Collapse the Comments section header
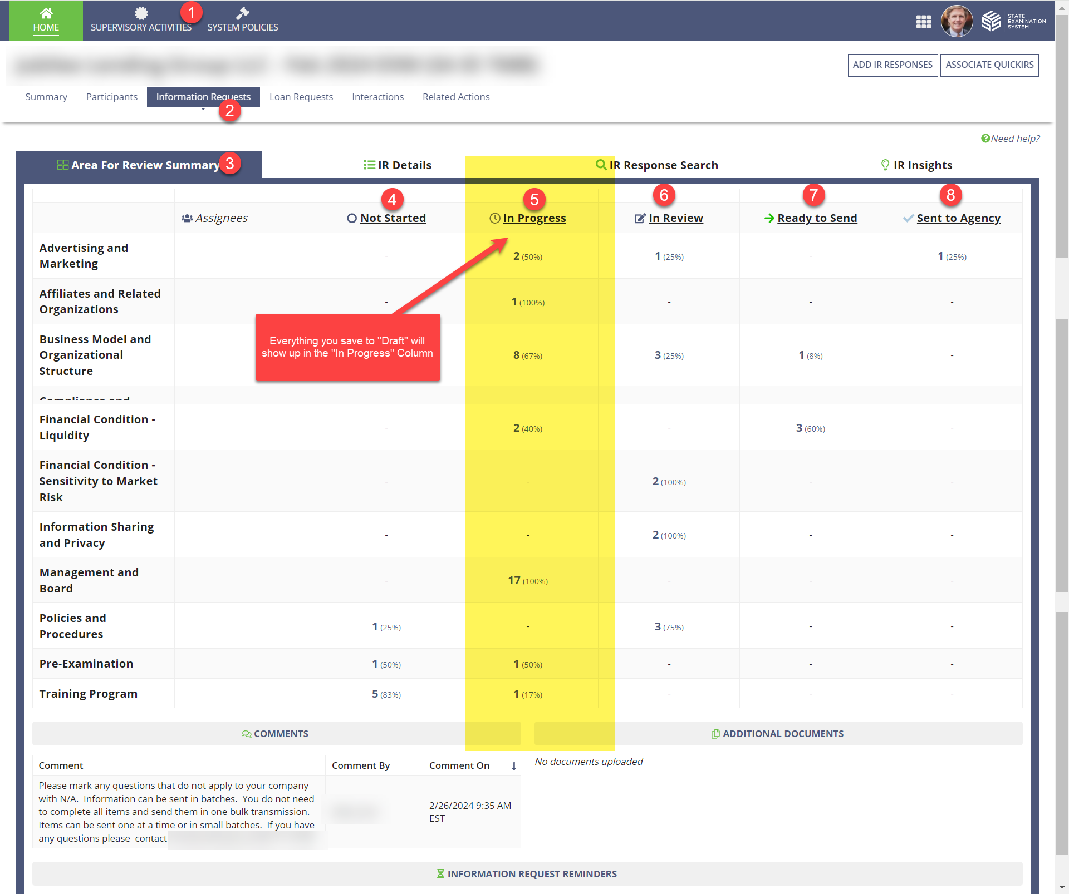Screen dimensions: 1069x894 tap(276, 734)
